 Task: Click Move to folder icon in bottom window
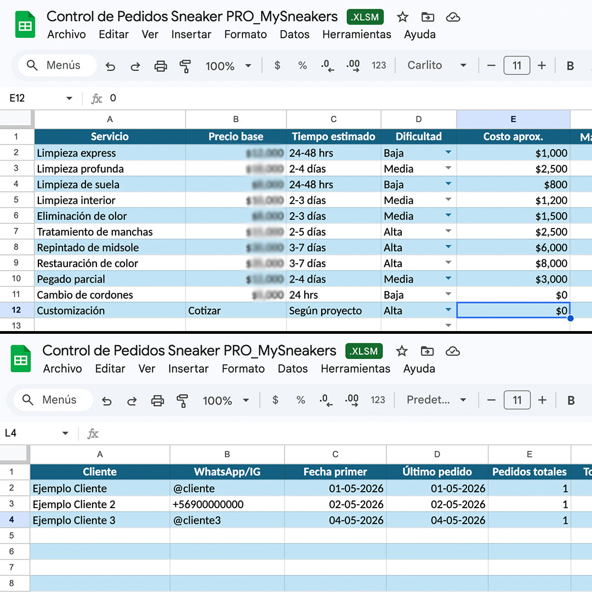(427, 351)
